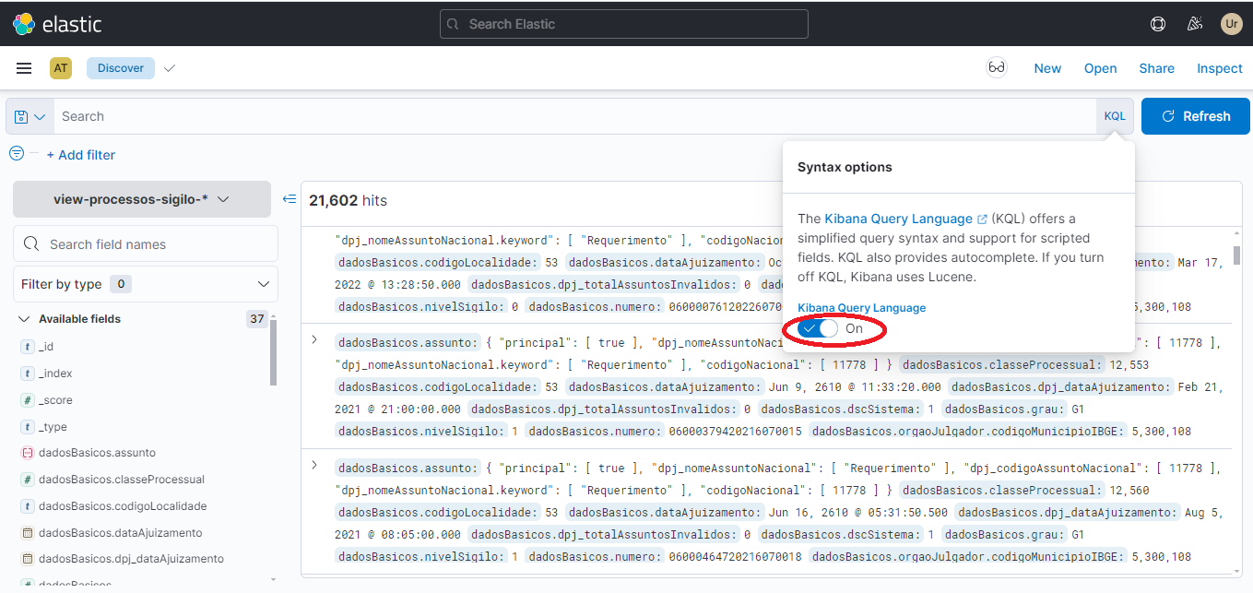
Task: Collapse the field sidebar arrow icon
Action: pyautogui.click(x=289, y=199)
